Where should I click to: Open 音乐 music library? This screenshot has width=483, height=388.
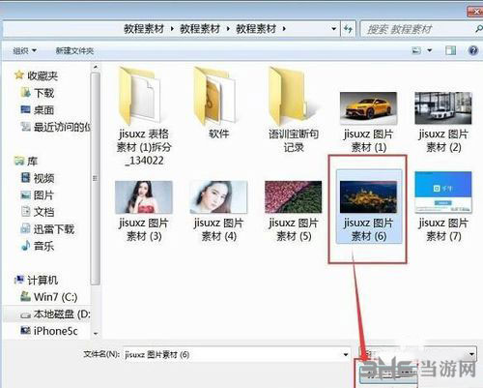pos(43,246)
